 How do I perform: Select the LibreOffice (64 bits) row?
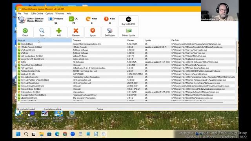[126, 98]
